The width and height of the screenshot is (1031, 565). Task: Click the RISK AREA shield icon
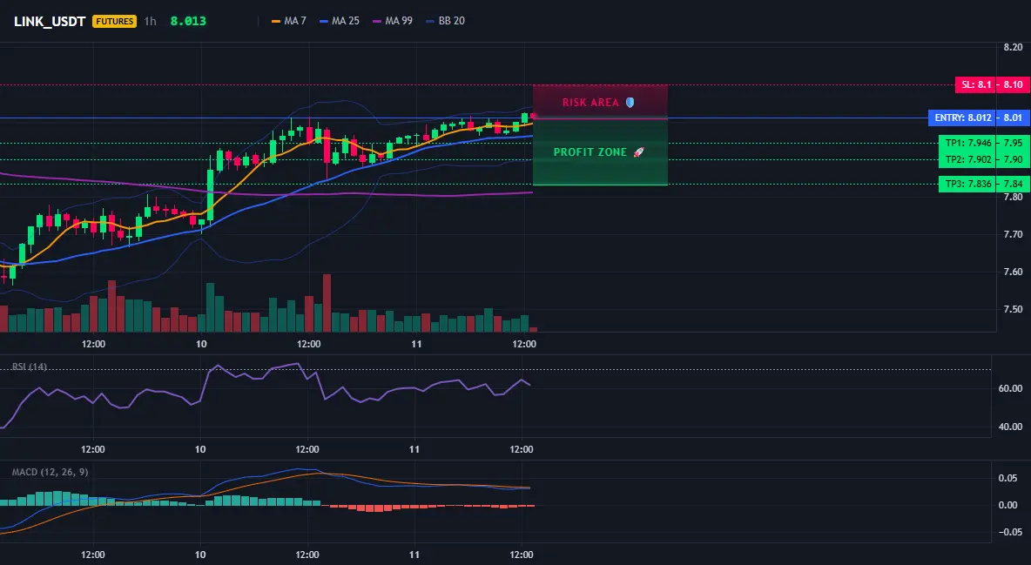(x=630, y=103)
